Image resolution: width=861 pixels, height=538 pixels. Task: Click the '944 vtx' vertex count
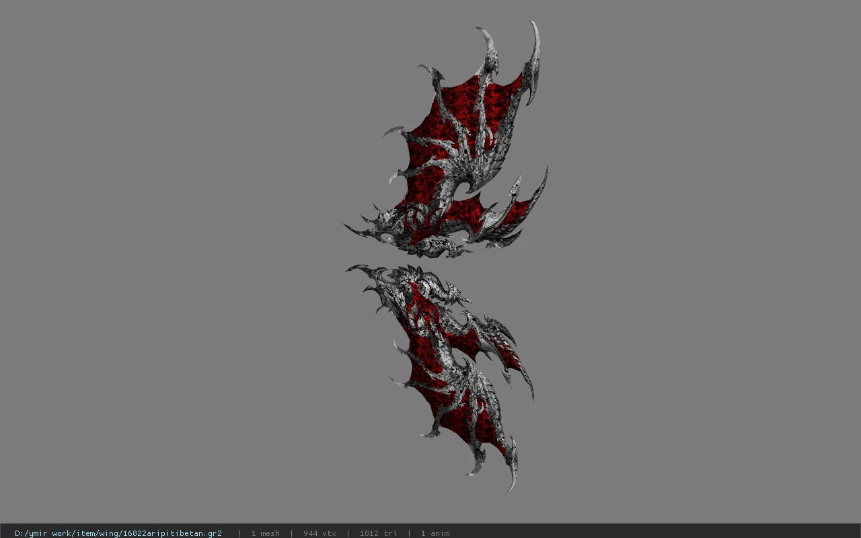(320, 533)
